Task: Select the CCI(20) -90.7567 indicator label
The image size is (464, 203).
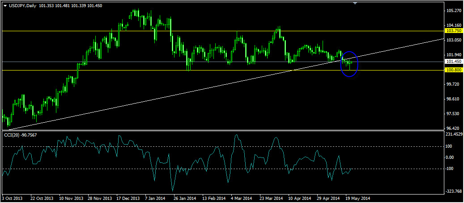Action: coord(21,135)
